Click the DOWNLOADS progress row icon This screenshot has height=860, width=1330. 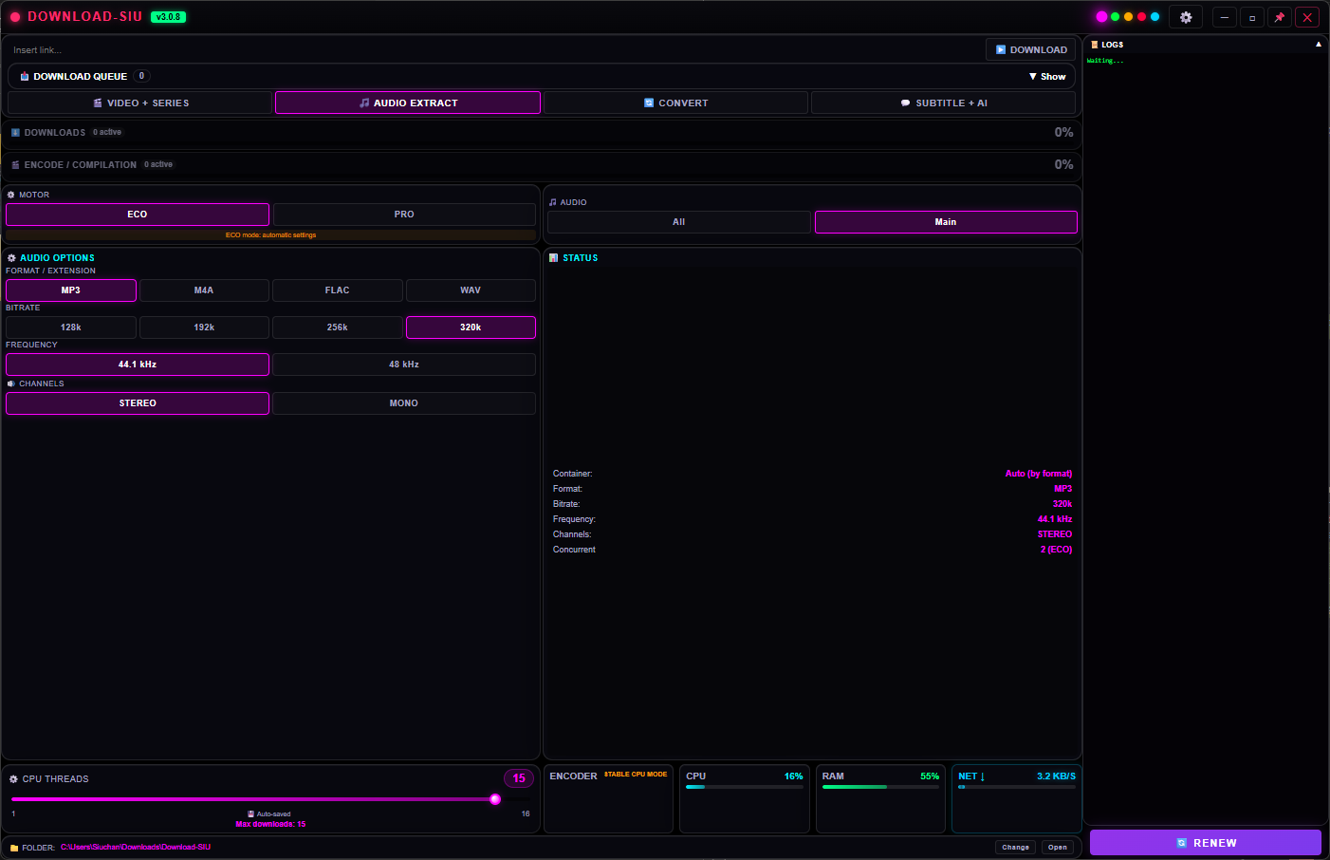15,133
